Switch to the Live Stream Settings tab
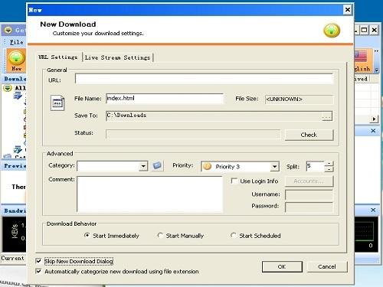 pyautogui.click(x=117, y=57)
